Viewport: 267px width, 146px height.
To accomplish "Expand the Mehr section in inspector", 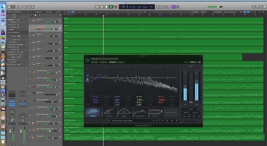I will pyautogui.click(x=9, y=30).
